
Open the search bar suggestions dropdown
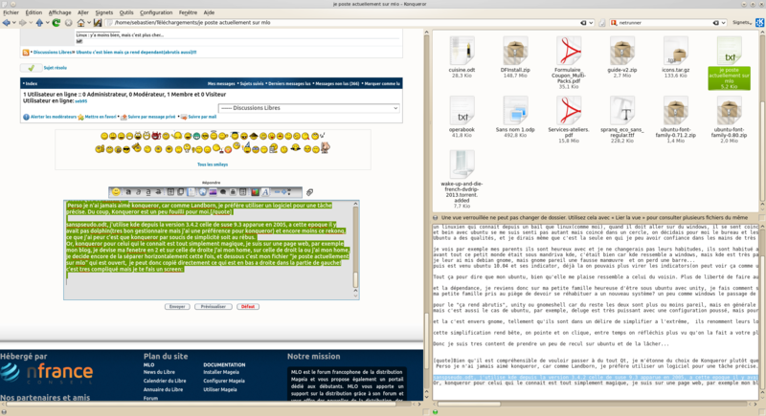pyautogui.click(x=724, y=22)
